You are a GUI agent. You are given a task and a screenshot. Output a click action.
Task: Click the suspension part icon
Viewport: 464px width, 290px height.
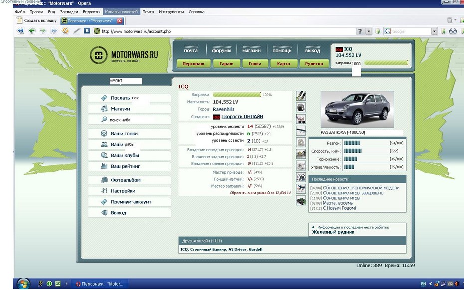point(301,95)
